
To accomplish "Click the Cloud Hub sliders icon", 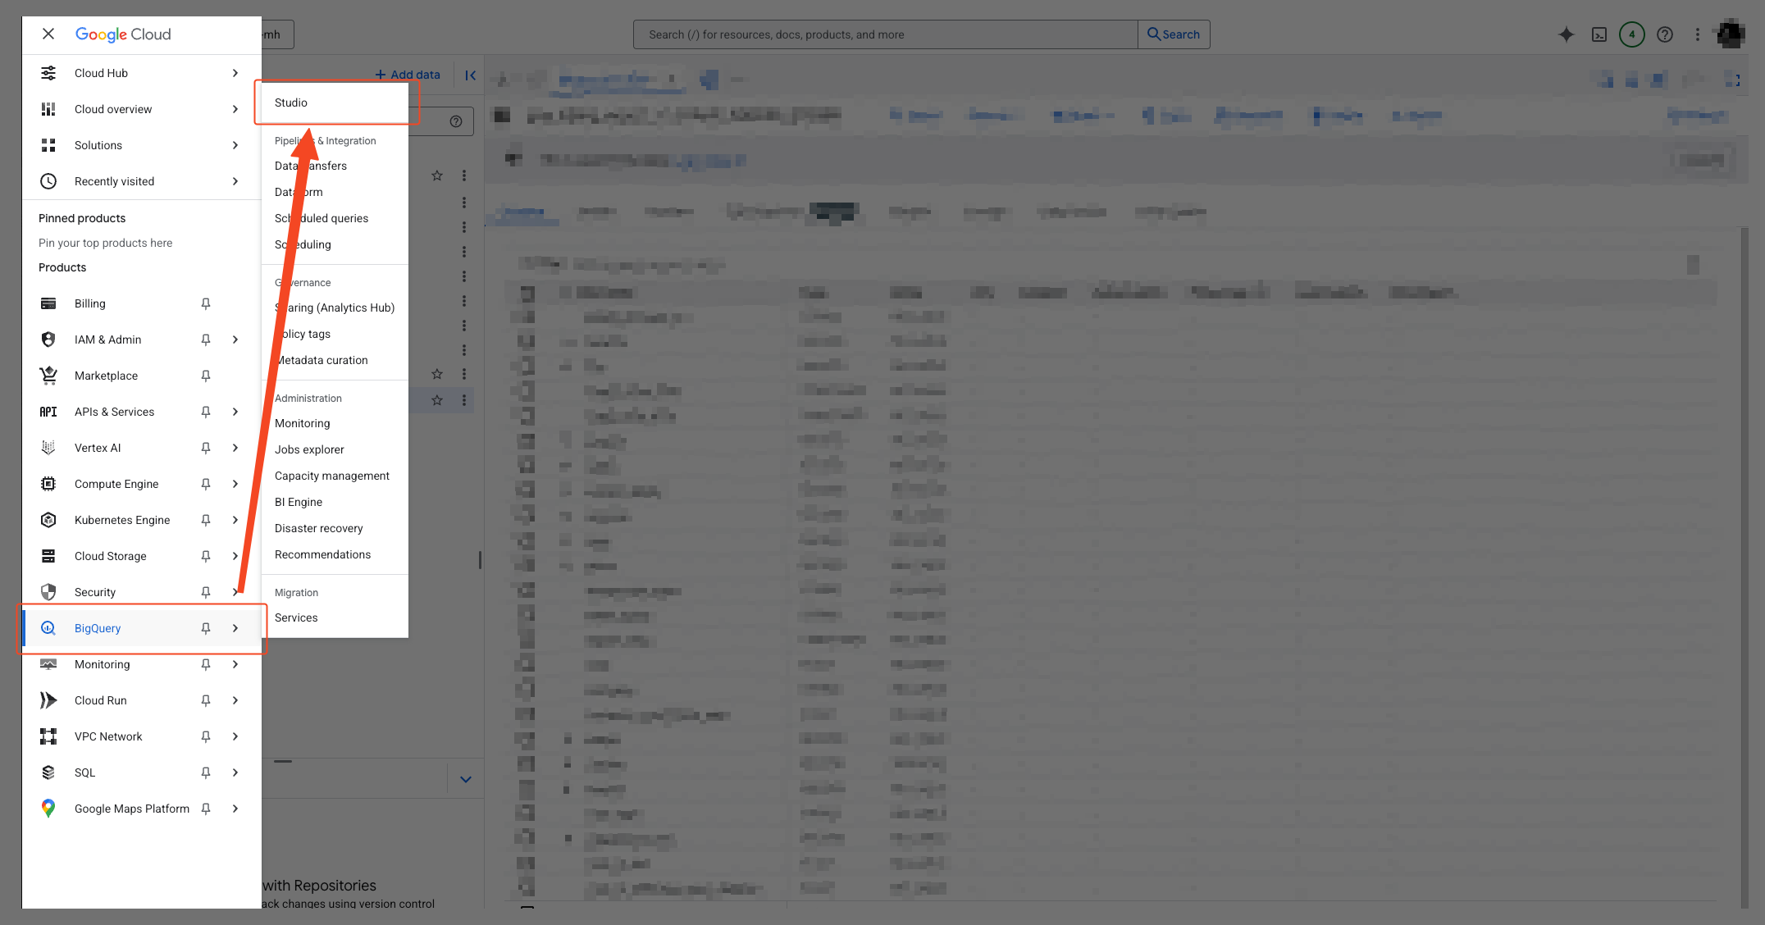I will (48, 73).
